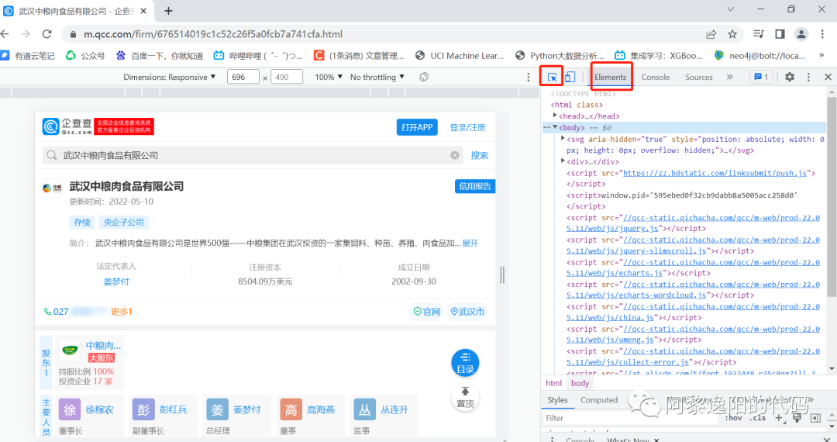Switch to the Console tab
The image size is (837, 442).
(656, 77)
